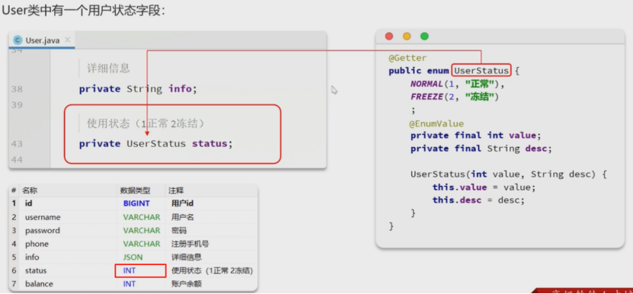The width and height of the screenshot is (633, 294).
Task: Click the JSON data type cell
Action: click(x=133, y=257)
